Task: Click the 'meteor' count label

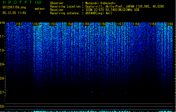Action: click(x=40, y=9)
